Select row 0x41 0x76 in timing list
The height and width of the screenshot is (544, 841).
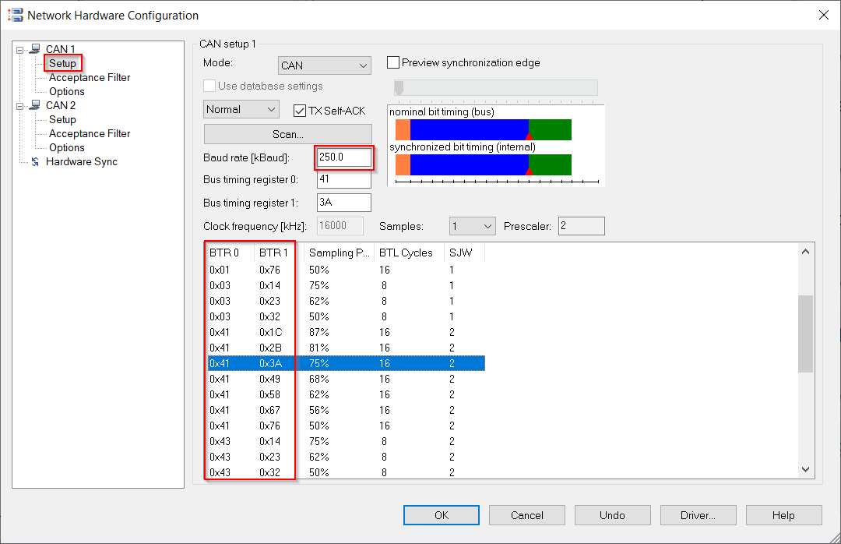click(x=347, y=426)
